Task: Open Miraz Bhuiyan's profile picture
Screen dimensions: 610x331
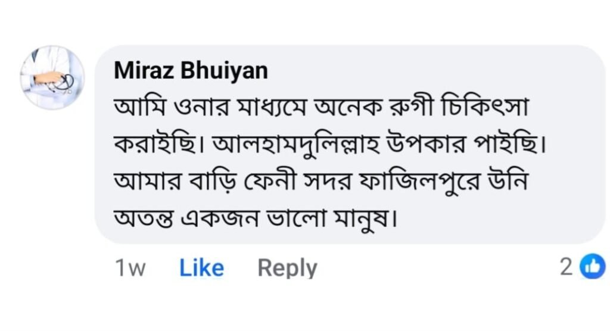Action: [52, 77]
